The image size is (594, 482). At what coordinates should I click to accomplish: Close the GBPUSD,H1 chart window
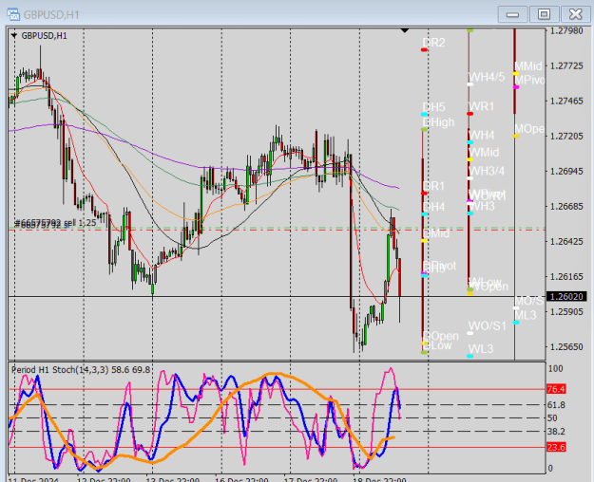(575, 15)
